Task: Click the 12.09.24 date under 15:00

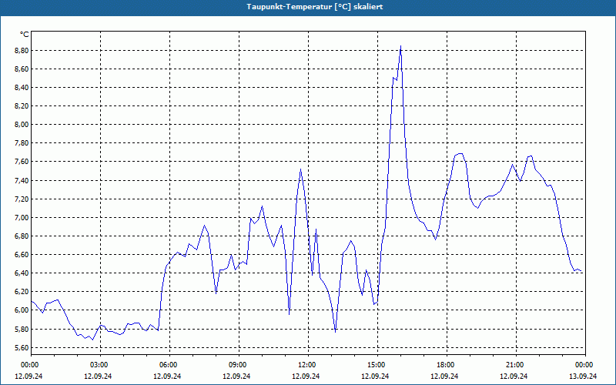Action: pyautogui.click(x=375, y=376)
